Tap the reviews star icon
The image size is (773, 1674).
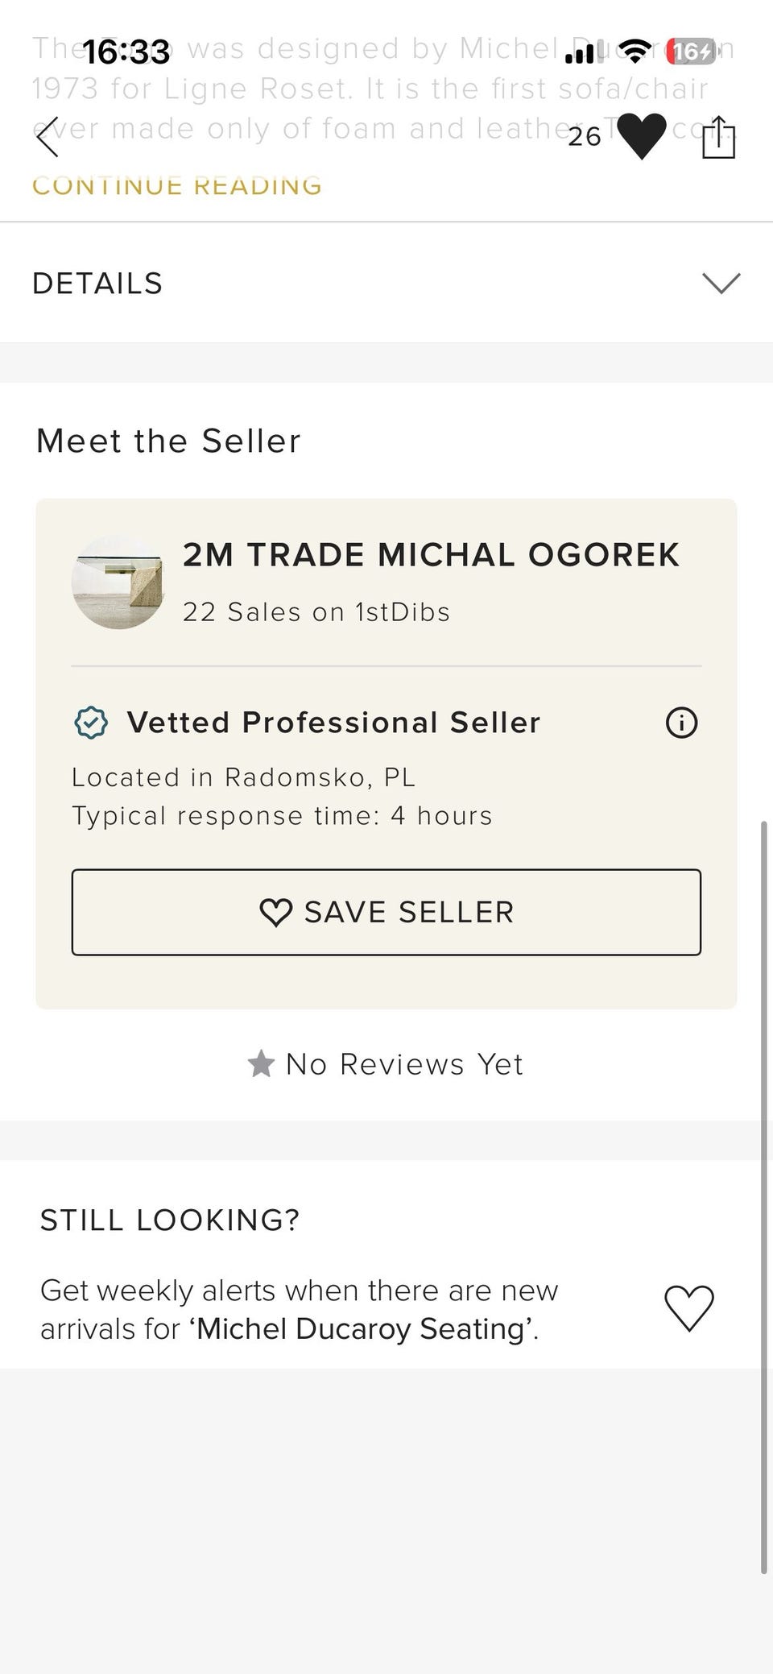pos(261,1064)
